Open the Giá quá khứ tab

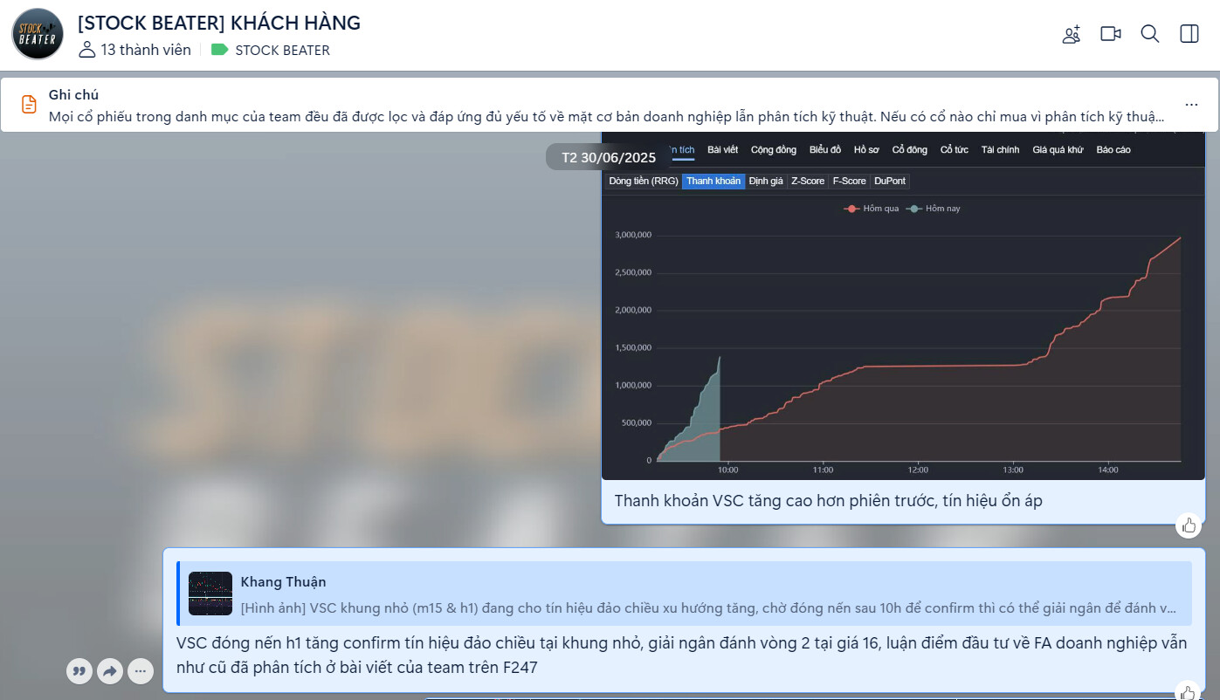(x=1058, y=150)
